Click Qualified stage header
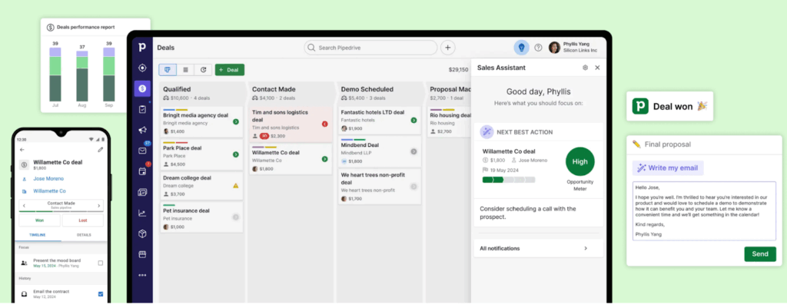This screenshot has width=787, height=305. pos(202,93)
